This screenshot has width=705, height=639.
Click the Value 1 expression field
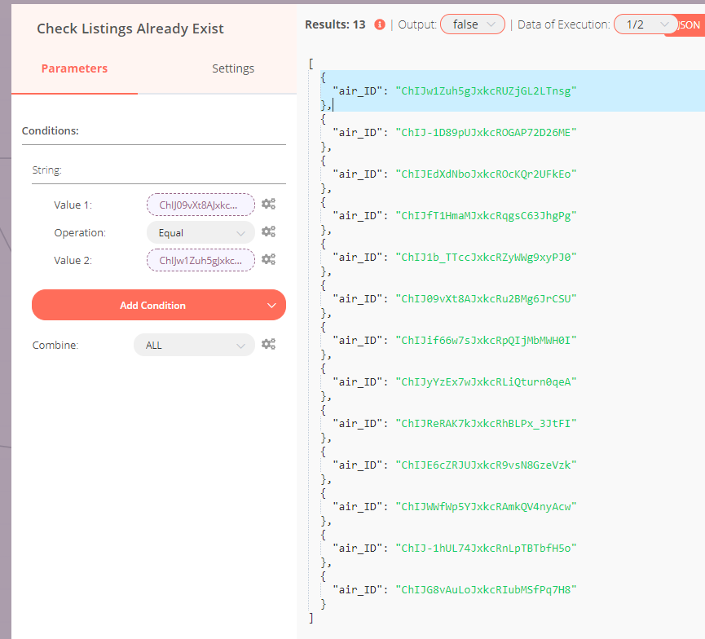coord(200,205)
